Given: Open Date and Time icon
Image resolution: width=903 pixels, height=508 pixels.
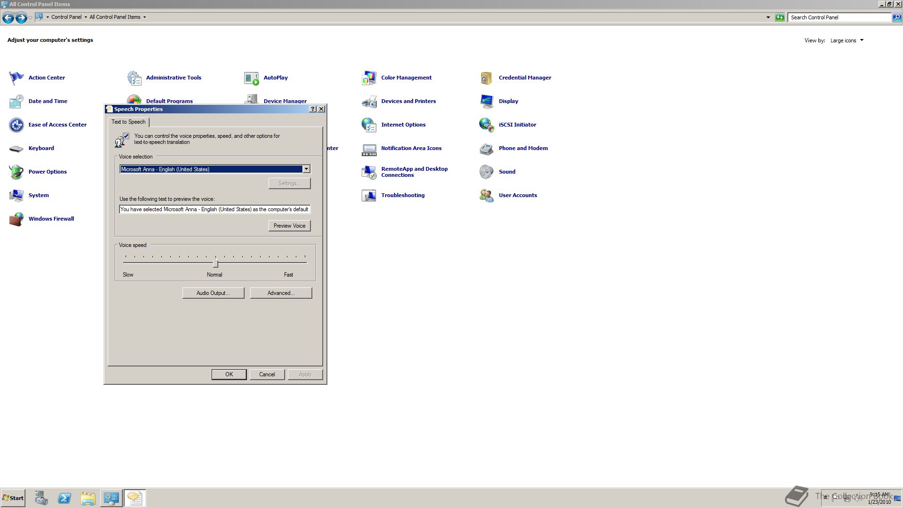Looking at the screenshot, I should [x=16, y=101].
